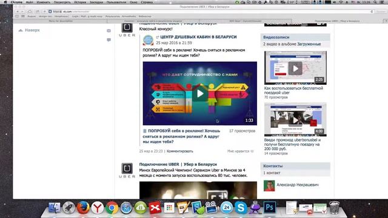Open a new browser tab with plus
The width and height of the screenshot is (388, 218).
[386, 21]
